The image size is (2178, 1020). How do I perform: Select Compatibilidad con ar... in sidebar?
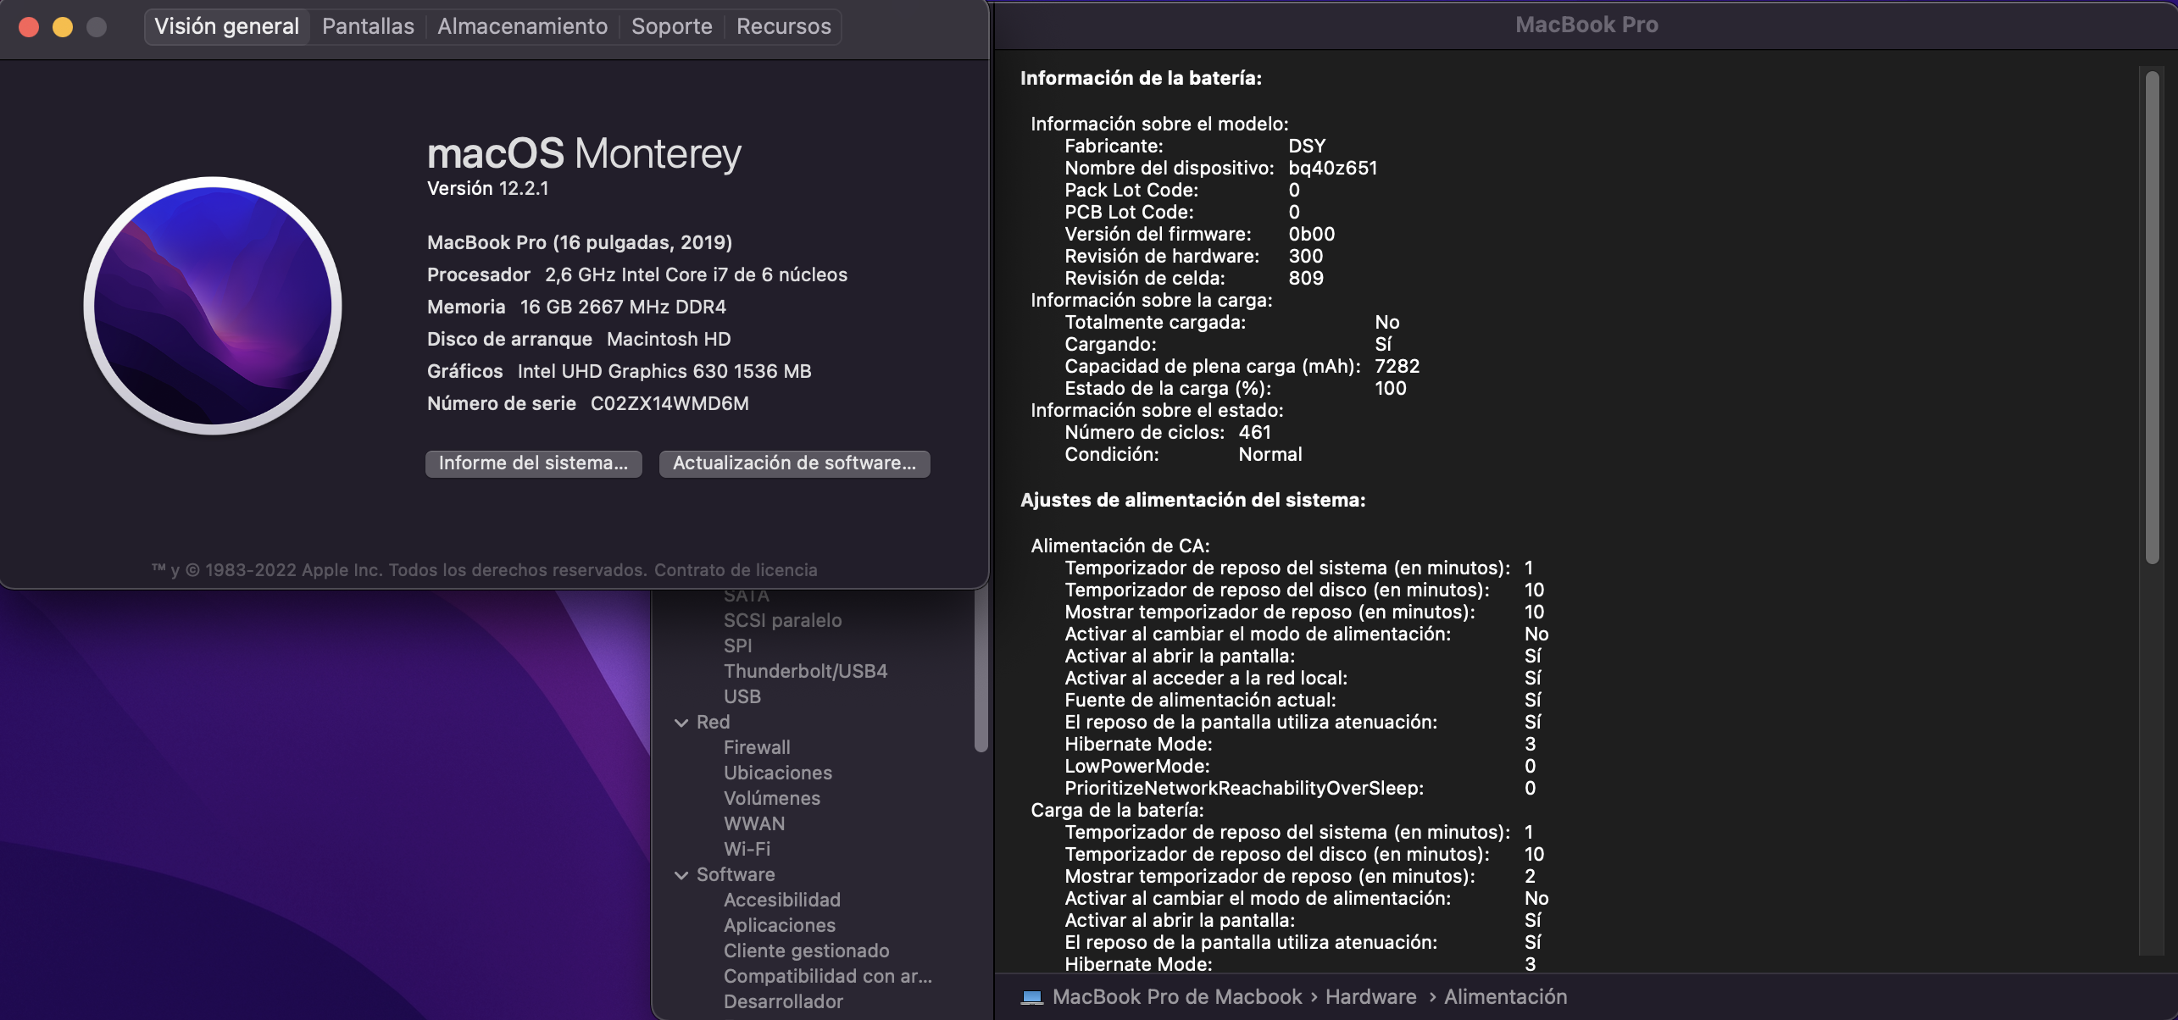pos(827,976)
